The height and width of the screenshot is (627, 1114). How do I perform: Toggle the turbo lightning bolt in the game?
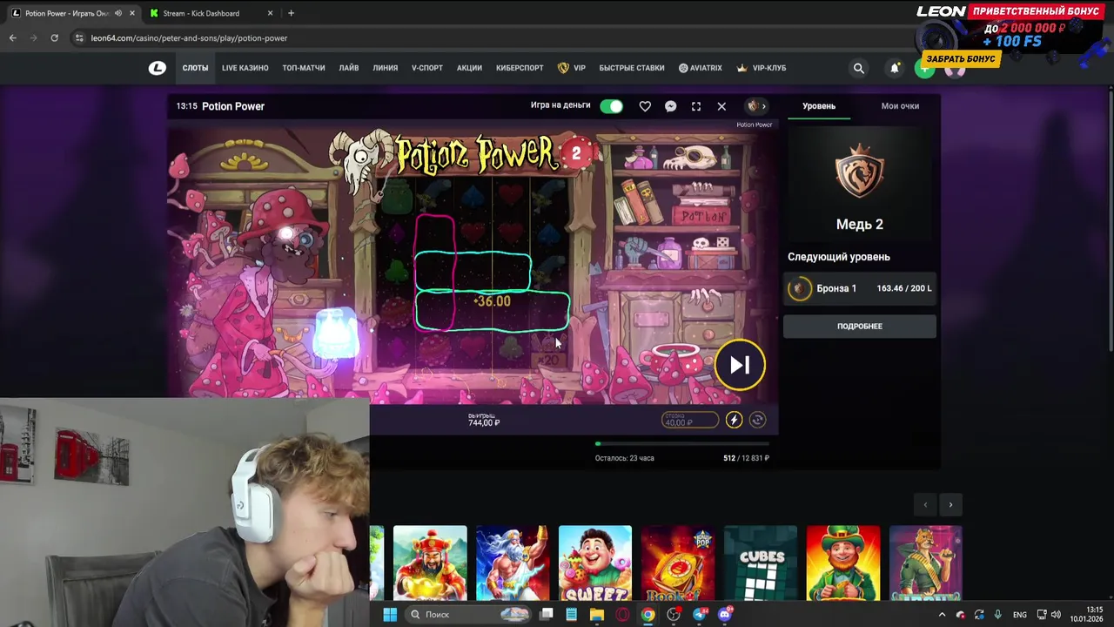[734, 420]
